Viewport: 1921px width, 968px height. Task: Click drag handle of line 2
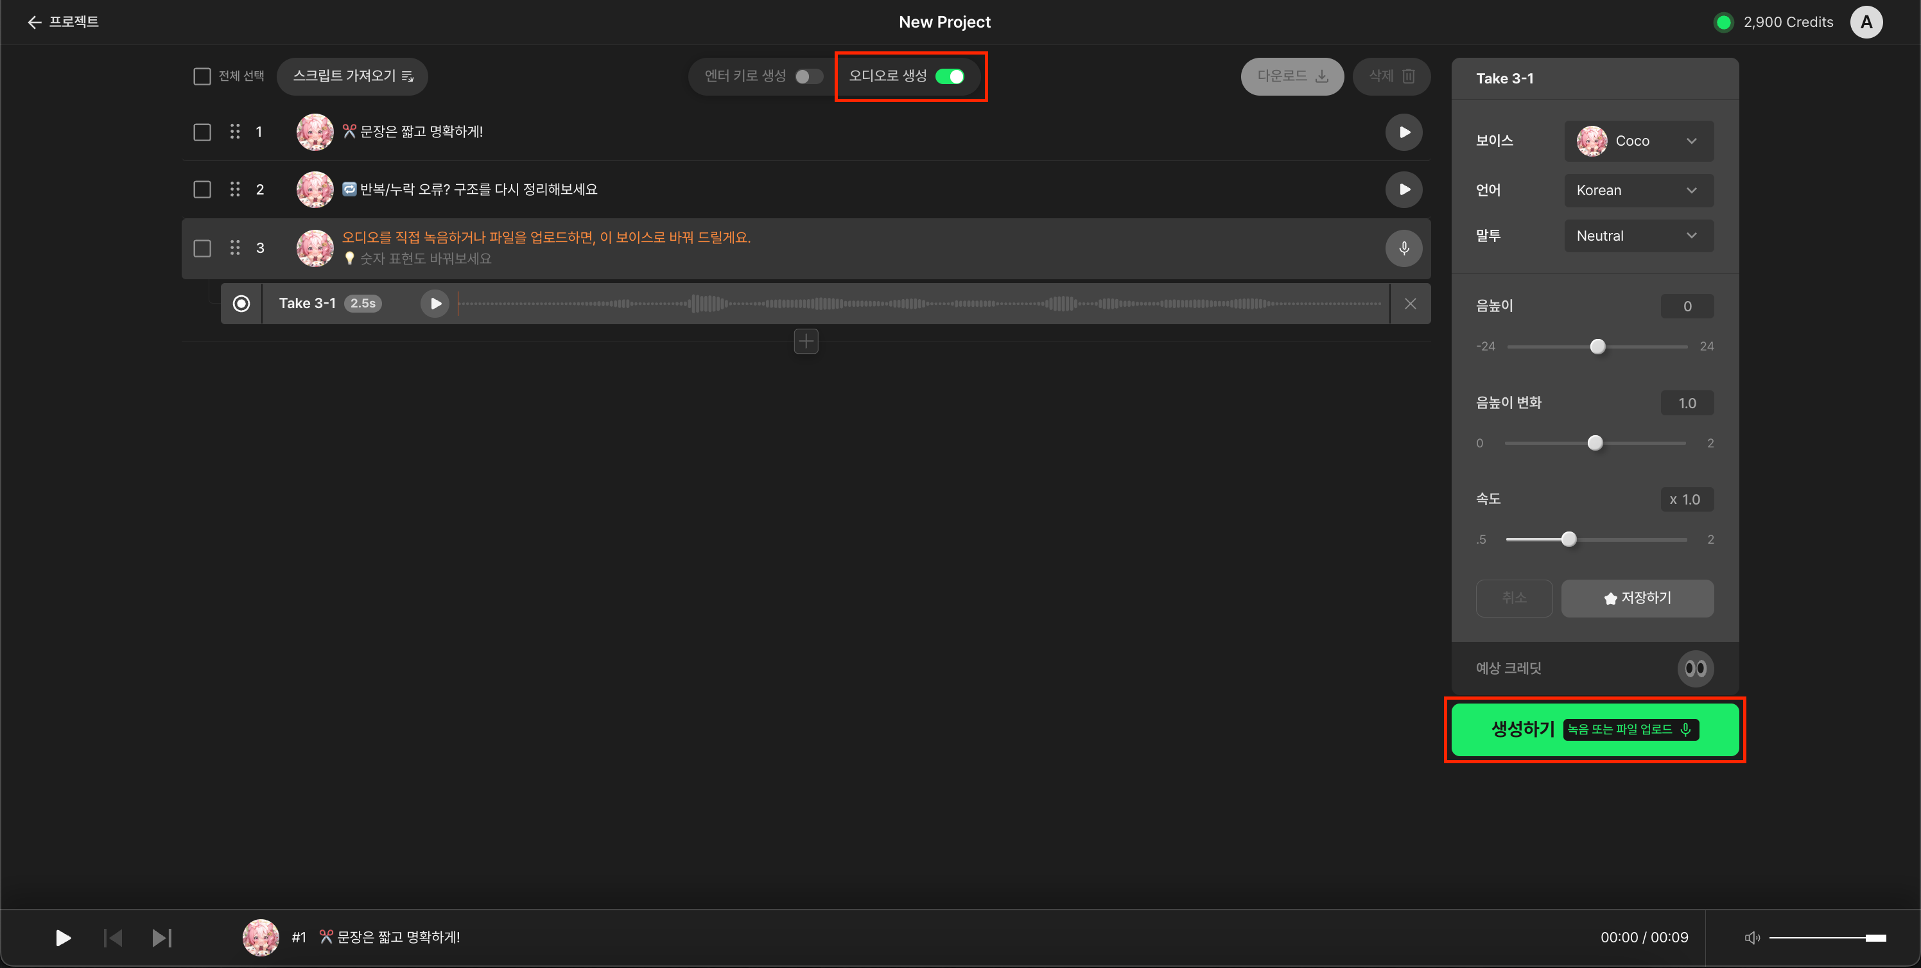(x=235, y=189)
